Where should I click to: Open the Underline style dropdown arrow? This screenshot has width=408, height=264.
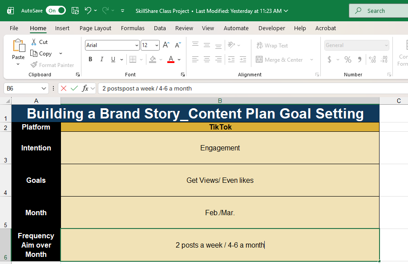[x=121, y=60]
